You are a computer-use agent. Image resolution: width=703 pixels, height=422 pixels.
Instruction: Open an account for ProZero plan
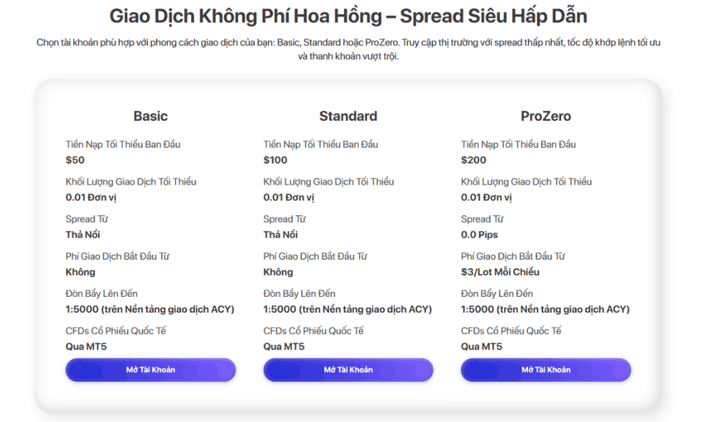(x=546, y=370)
